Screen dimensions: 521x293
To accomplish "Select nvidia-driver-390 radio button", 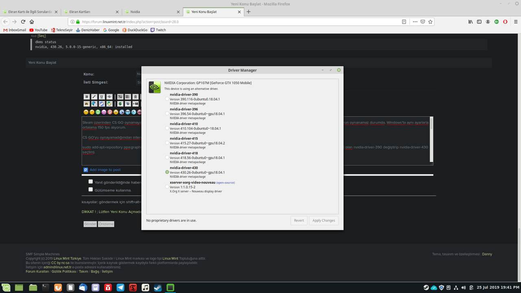I will click(x=167, y=99).
